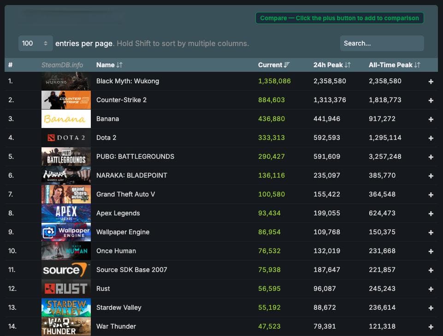Open the Banana game name link
Image resolution: width=443 pixels, height=336 pixels.
pyautogui.click(x=108, y=119)
